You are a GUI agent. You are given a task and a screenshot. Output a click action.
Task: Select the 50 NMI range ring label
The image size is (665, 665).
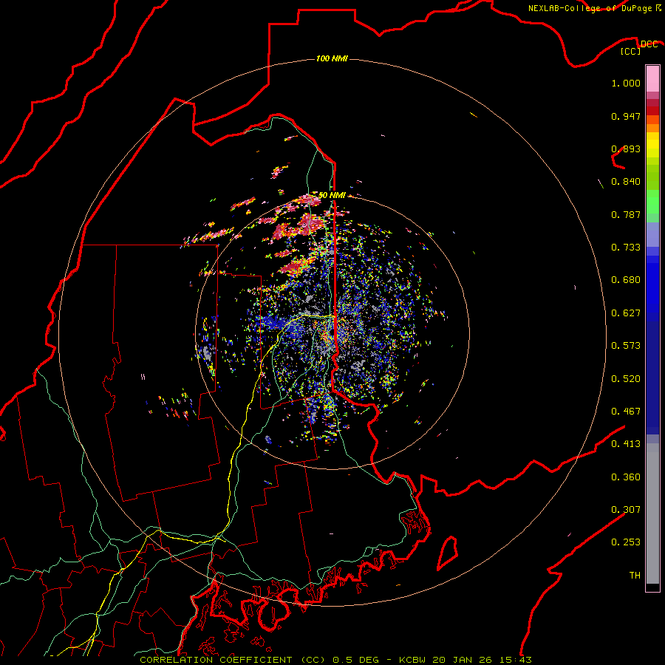point(332,195)
